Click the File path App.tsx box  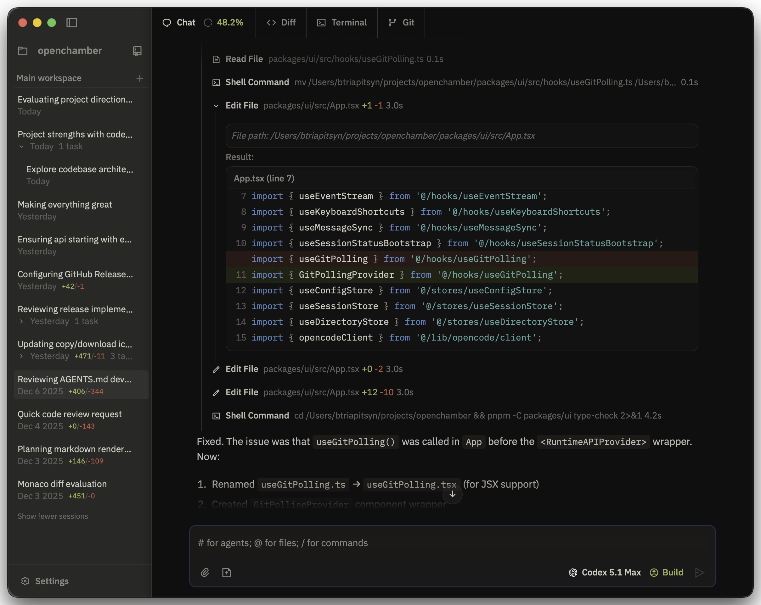click(462, 136)
